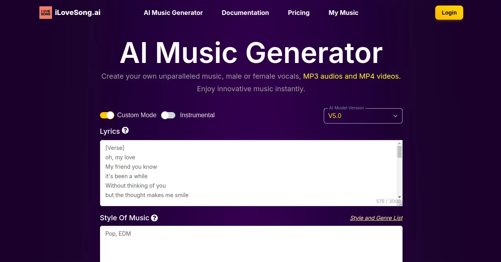Open the Lyrics help question mark
The width and height of the screenshot is (501, 262).
(125, 130)
